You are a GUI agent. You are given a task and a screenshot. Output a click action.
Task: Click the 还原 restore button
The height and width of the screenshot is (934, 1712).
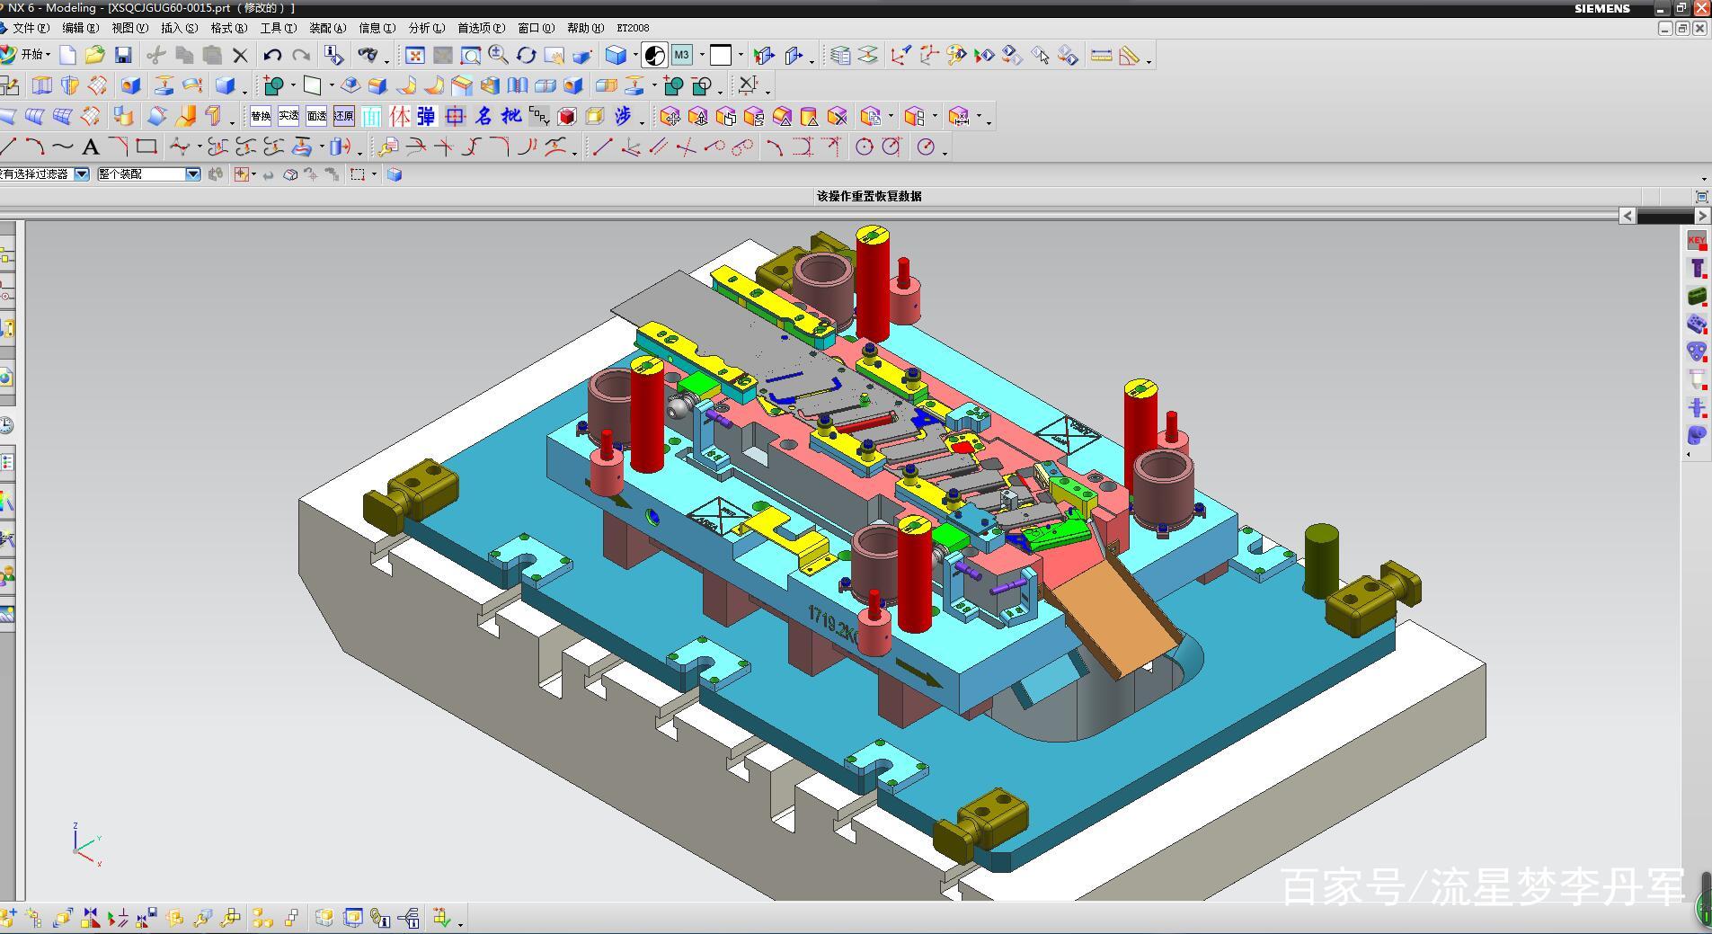coord(344,117)
